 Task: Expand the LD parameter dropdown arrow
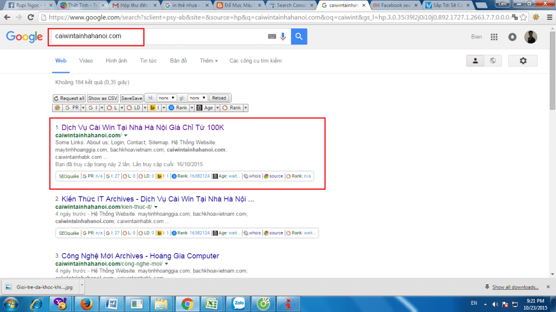145,108
